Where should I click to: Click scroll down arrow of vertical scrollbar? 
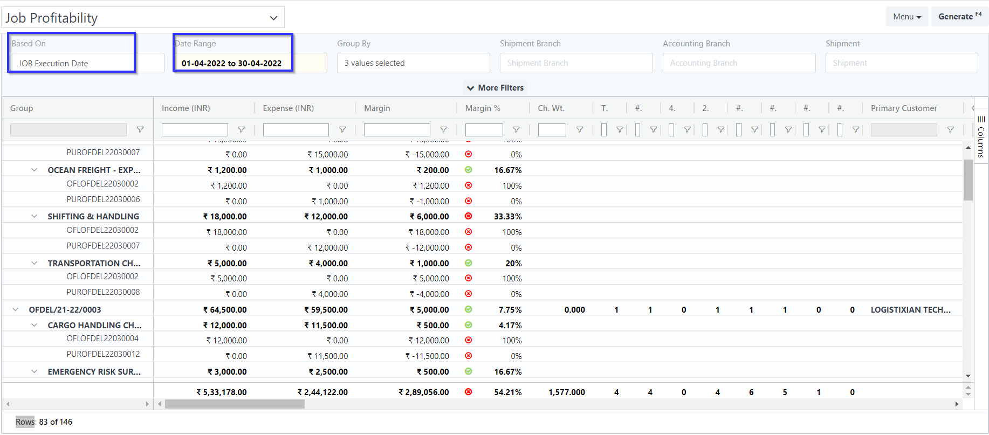tap(968, 376)
